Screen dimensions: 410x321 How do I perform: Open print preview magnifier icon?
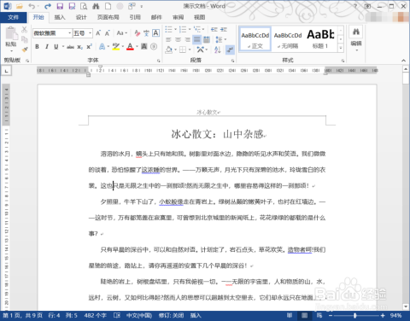tap(84, 6)
